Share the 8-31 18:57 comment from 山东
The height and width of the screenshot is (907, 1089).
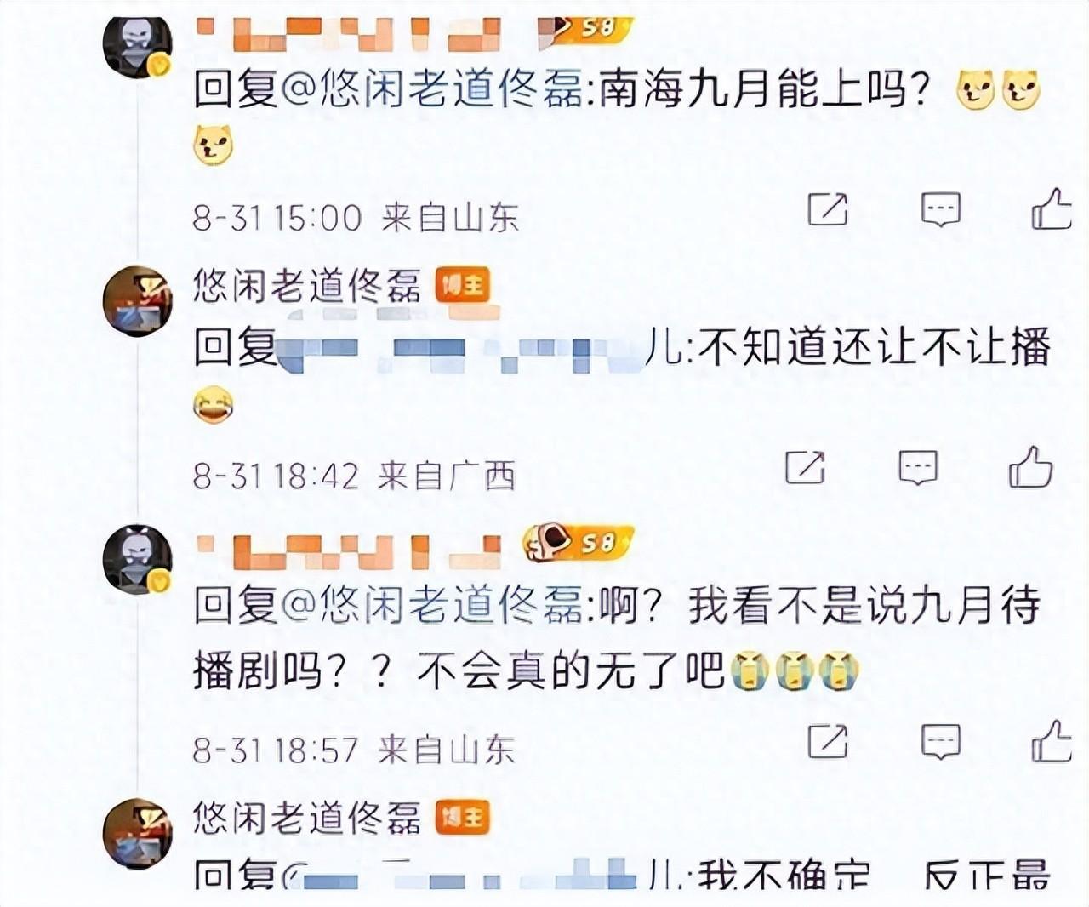(x=827, y=742)
